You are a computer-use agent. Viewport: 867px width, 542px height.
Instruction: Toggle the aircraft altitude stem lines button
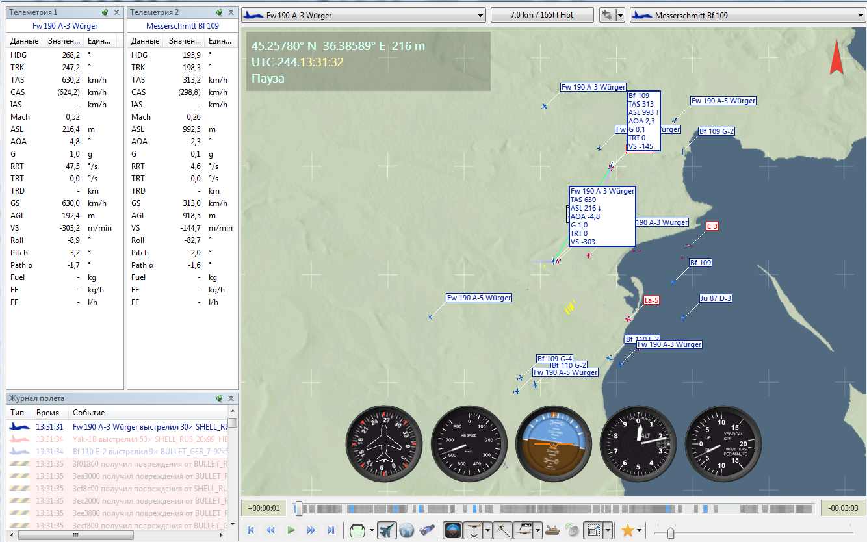(x=472, y=530)
